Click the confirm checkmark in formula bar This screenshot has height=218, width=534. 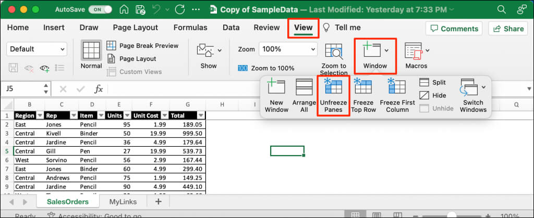tap(81, 89)
